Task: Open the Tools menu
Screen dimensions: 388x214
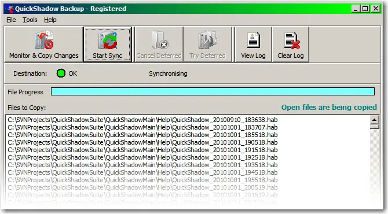Action: [x=30, y=20]
